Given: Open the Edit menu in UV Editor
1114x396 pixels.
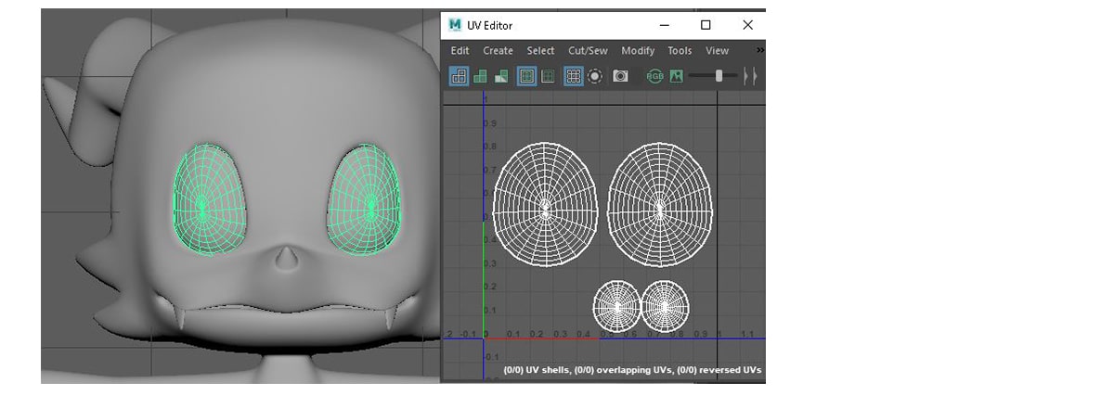Looking at the screenshot, I should [x=460, y=51].
